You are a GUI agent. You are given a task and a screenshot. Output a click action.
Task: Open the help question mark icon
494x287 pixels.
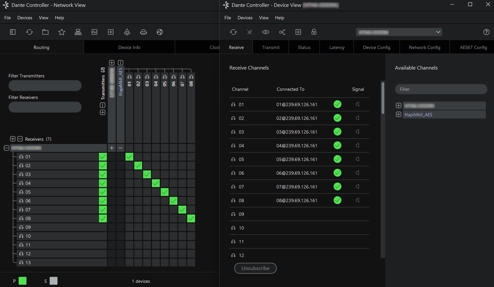[486, 32]
